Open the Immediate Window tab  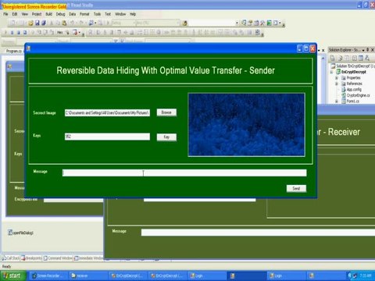point(88,258)
